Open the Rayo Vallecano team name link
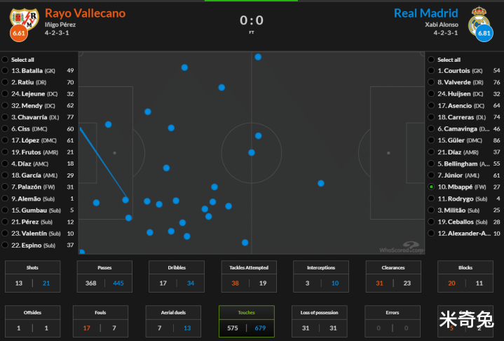Screen dimensions: 504x341 pos(85,13)
